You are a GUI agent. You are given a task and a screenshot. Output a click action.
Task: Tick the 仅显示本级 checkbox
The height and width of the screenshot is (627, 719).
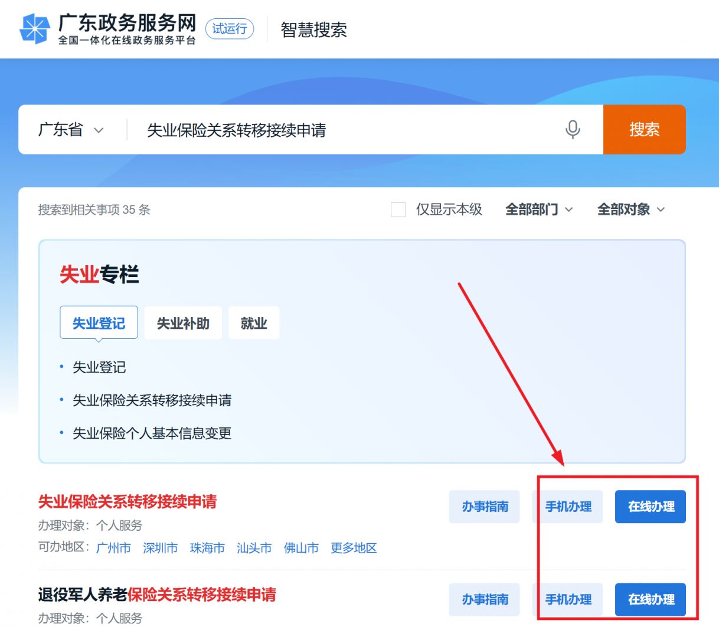pos(398,210)
